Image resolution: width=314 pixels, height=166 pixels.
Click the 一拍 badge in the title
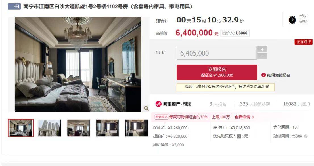click(x=14, y=7)
